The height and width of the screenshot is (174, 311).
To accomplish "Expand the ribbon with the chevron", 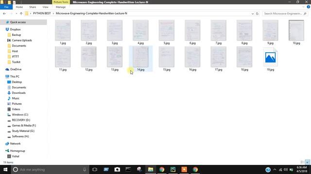I will 303,7.
